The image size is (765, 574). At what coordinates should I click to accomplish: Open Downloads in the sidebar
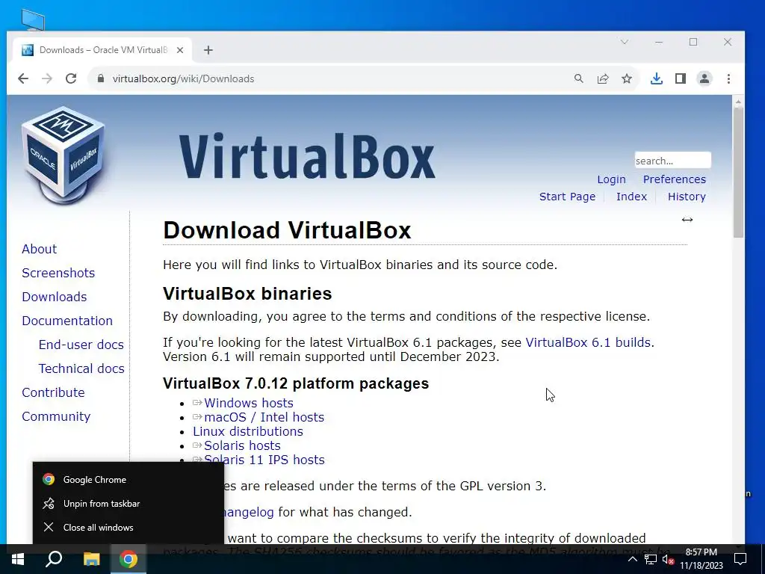click(x=54, y=297)
